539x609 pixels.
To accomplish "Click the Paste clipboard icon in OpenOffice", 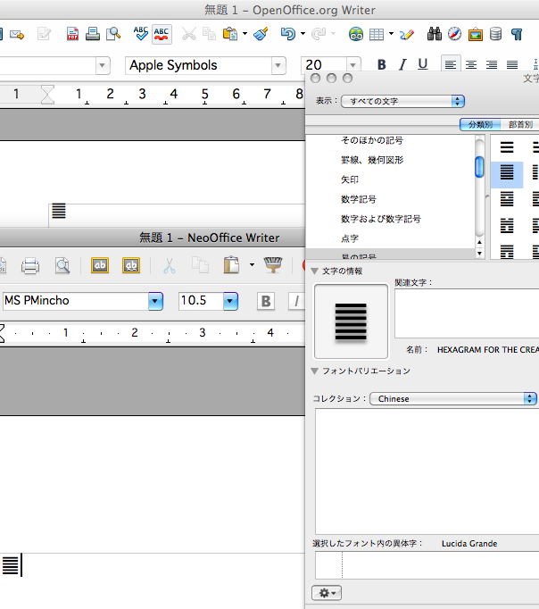I will (230, 34).
